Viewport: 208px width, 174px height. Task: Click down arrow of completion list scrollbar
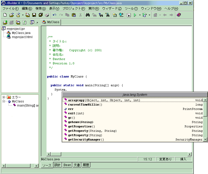(205, 140)
